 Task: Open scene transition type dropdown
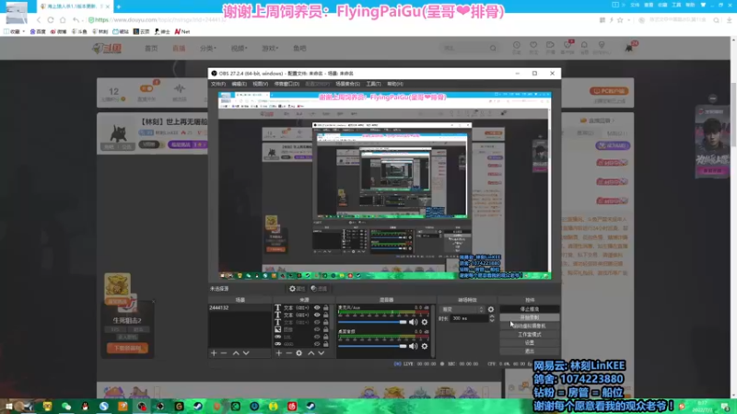[462, 309]
